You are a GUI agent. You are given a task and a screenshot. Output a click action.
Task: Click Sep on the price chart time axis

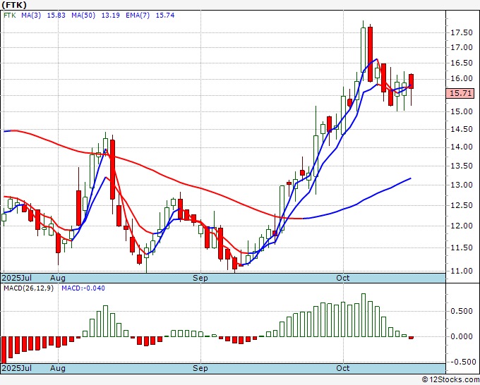click(200, 278)
